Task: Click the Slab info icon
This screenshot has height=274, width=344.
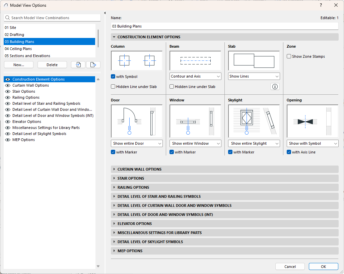Action: tap(275, 86)
